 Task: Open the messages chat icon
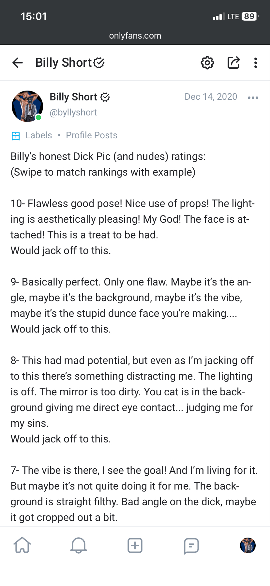click(191, 545)
